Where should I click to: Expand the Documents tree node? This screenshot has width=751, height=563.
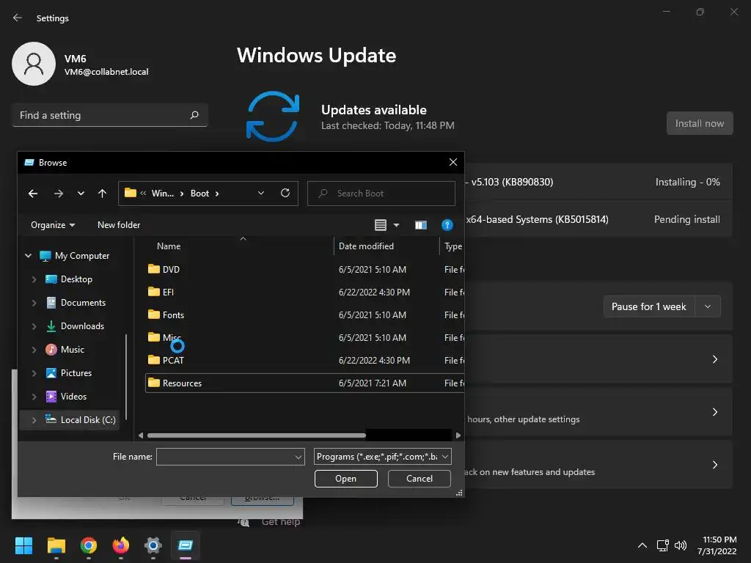34,303
